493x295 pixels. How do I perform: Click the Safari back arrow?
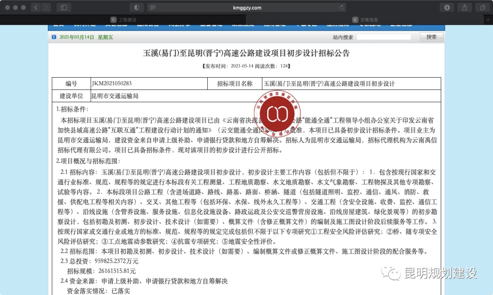tap(36, 7)
